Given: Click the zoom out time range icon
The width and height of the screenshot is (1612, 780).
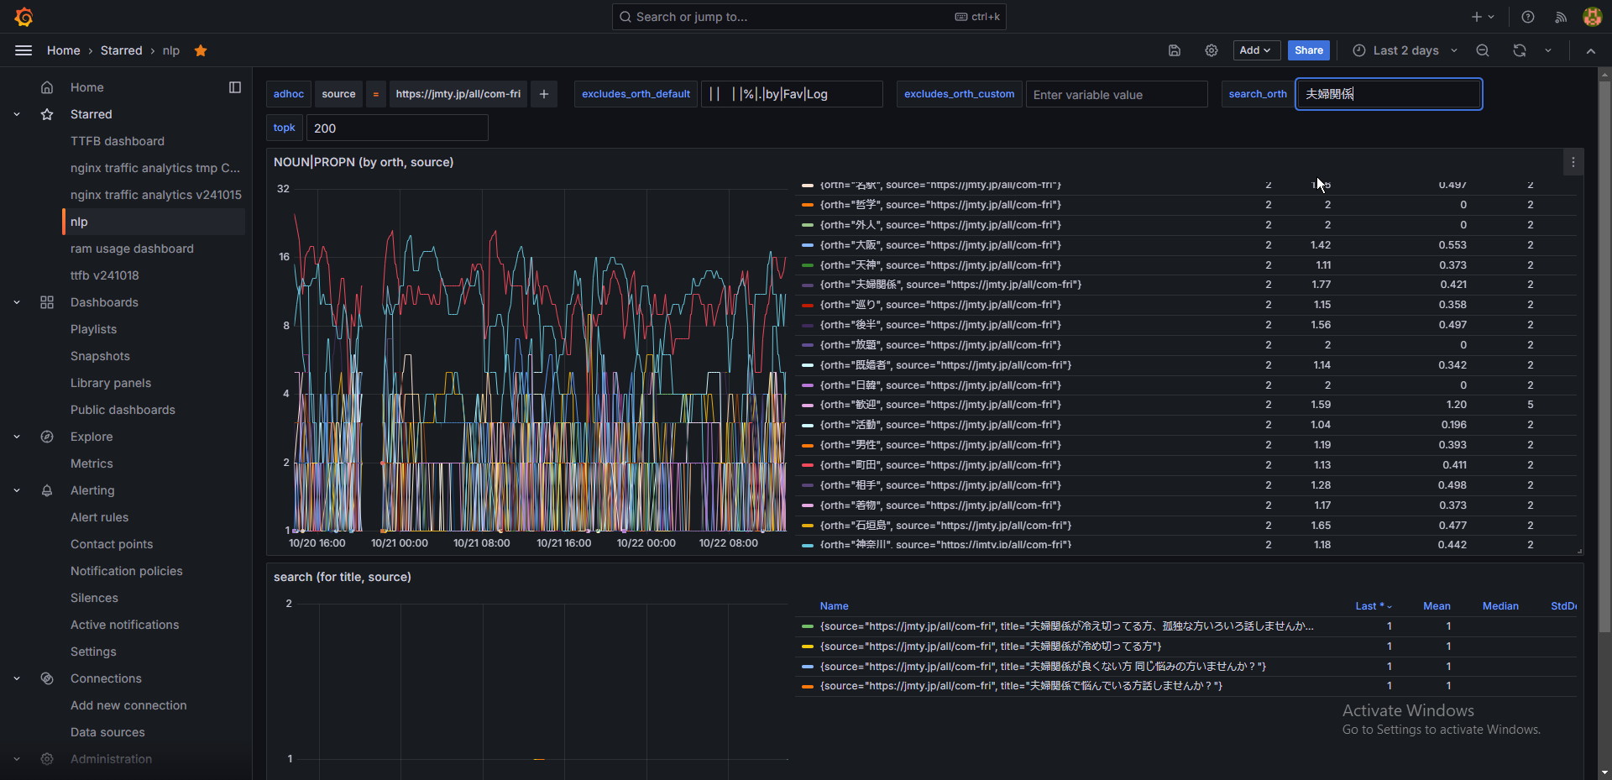Looking at the screenshot, I should coord(1483,50).
